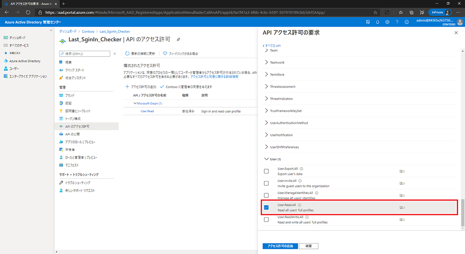
Task: Click フィードバックがある場合 button
Action: tap(181, 54)
